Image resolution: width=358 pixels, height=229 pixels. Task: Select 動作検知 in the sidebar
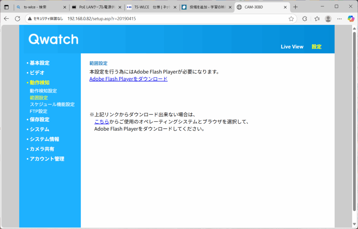tap(40, 83)
